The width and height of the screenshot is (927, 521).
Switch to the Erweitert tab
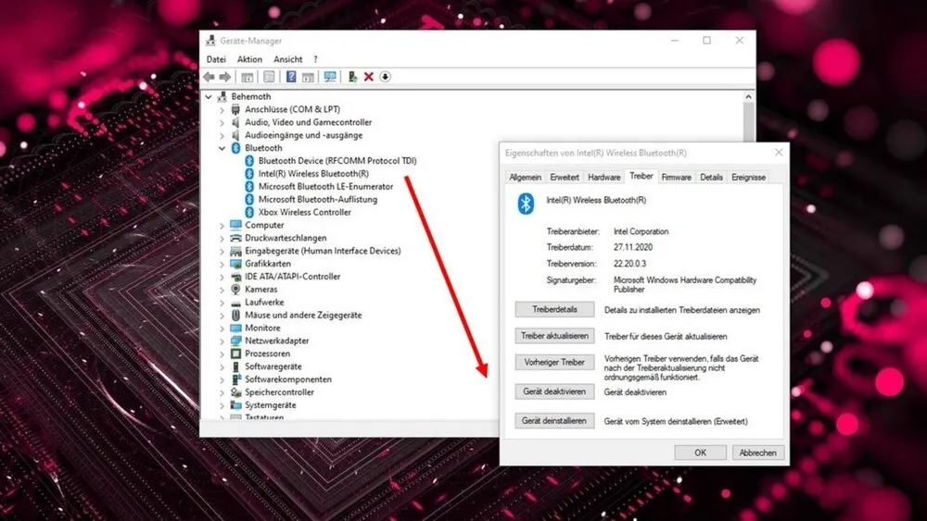[x=564, y=177]
